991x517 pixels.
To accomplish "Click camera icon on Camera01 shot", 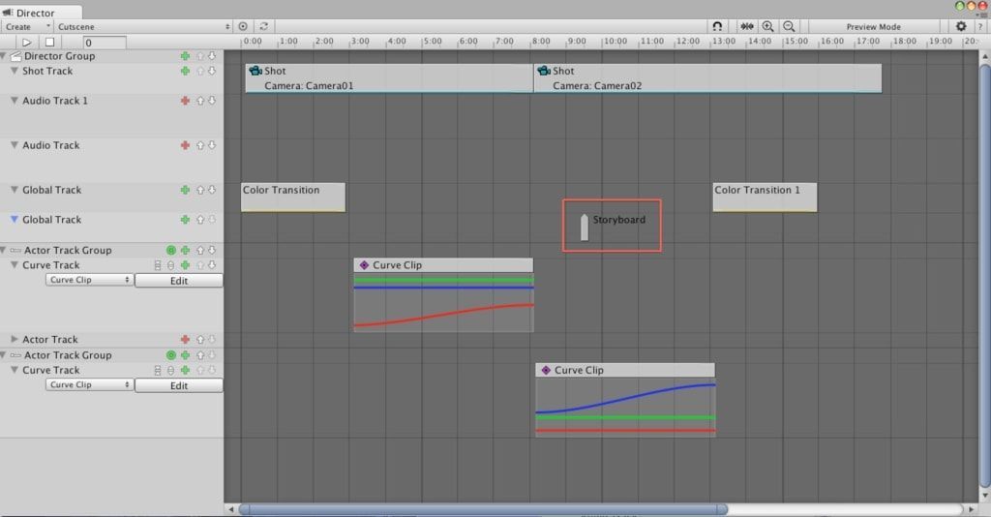I will pyautogui.click(x=255, y=71).
